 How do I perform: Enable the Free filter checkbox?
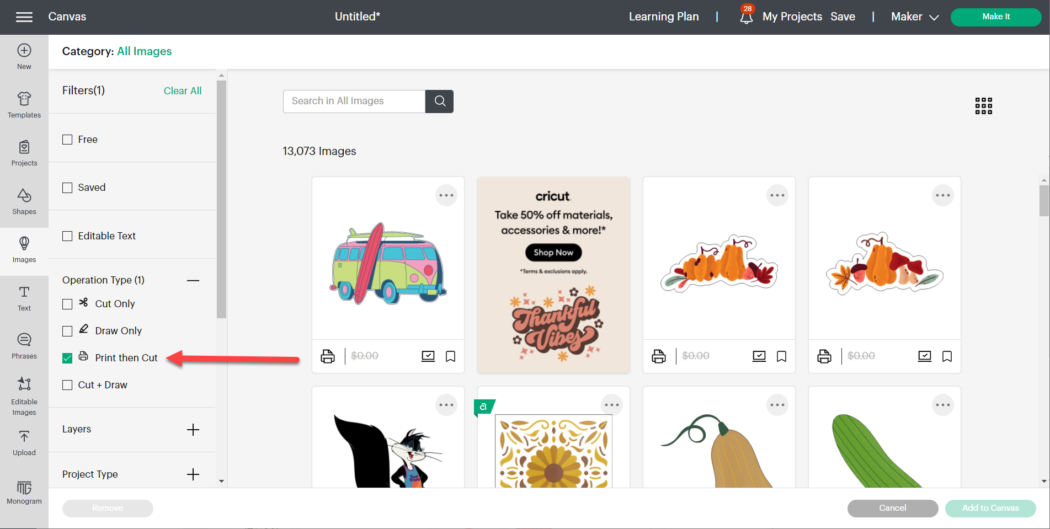[67, 140]
